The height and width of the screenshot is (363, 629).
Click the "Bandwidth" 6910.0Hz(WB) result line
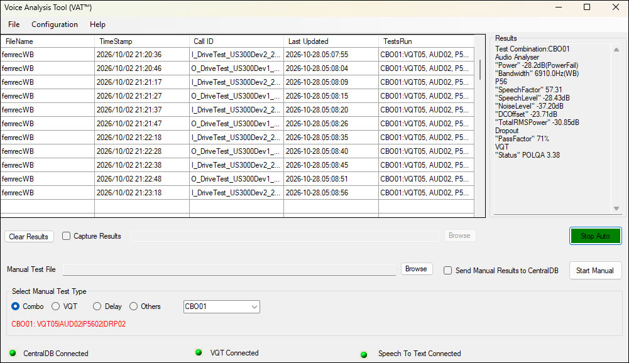tap(537, 73)
